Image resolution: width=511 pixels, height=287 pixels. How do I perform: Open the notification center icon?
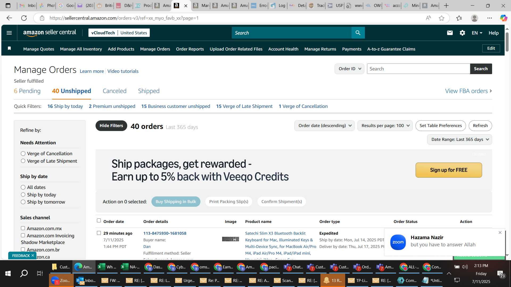click(x=500, y=274)
